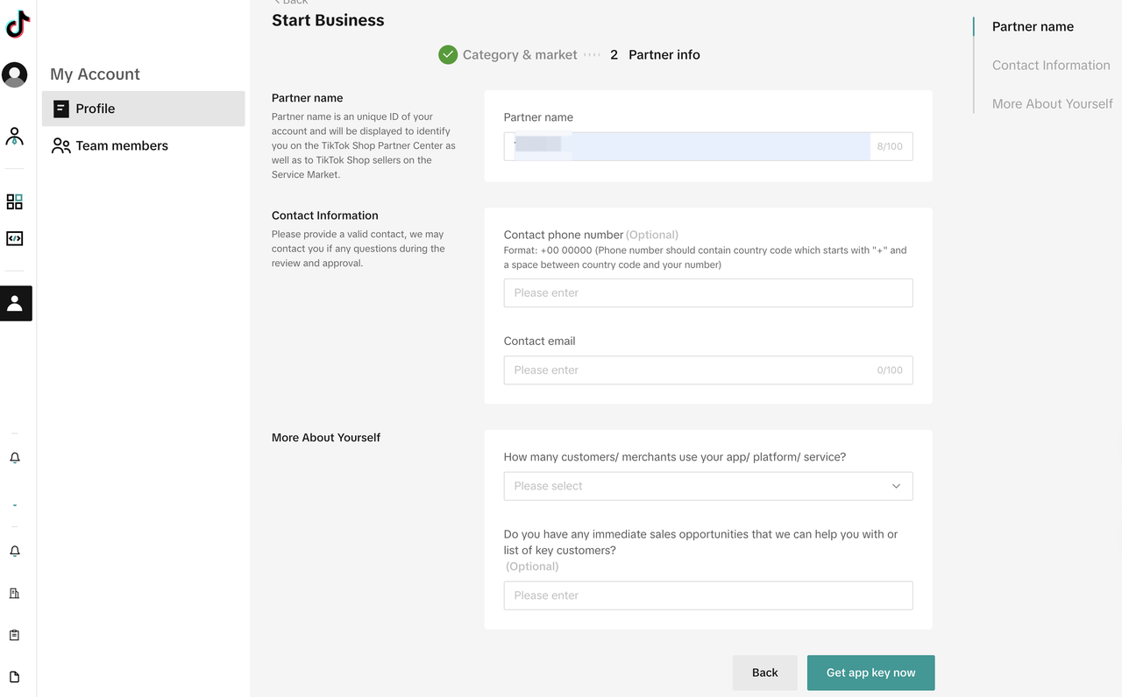Click the Back link above Start Business
This screenshot has height=697, width=1122.
pos(291,3)
